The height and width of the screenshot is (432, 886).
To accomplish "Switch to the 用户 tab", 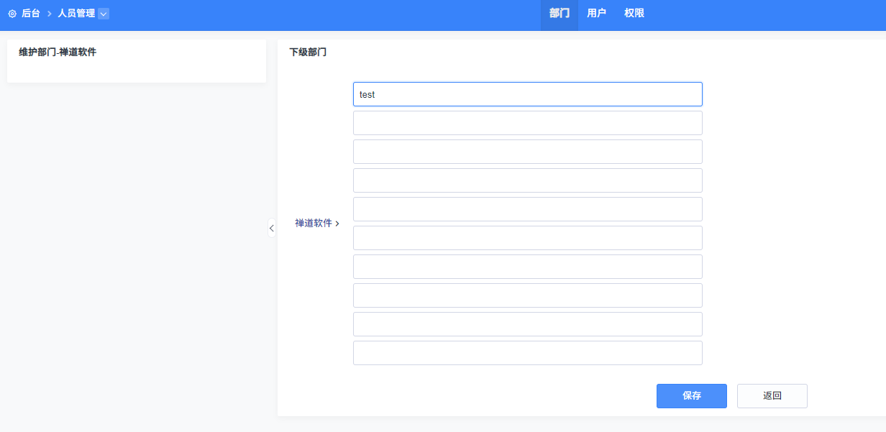I will point(596,14).
